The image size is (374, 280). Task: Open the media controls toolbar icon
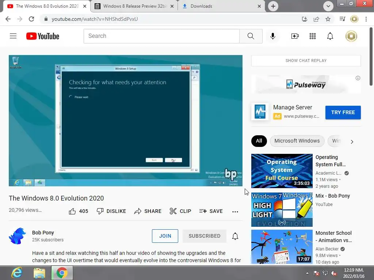click(x=342, y=19)
